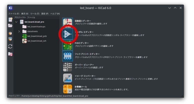Open the 表示 (V) menu
The height and width of the screenshot is (104, 194).
pos(25,14)
